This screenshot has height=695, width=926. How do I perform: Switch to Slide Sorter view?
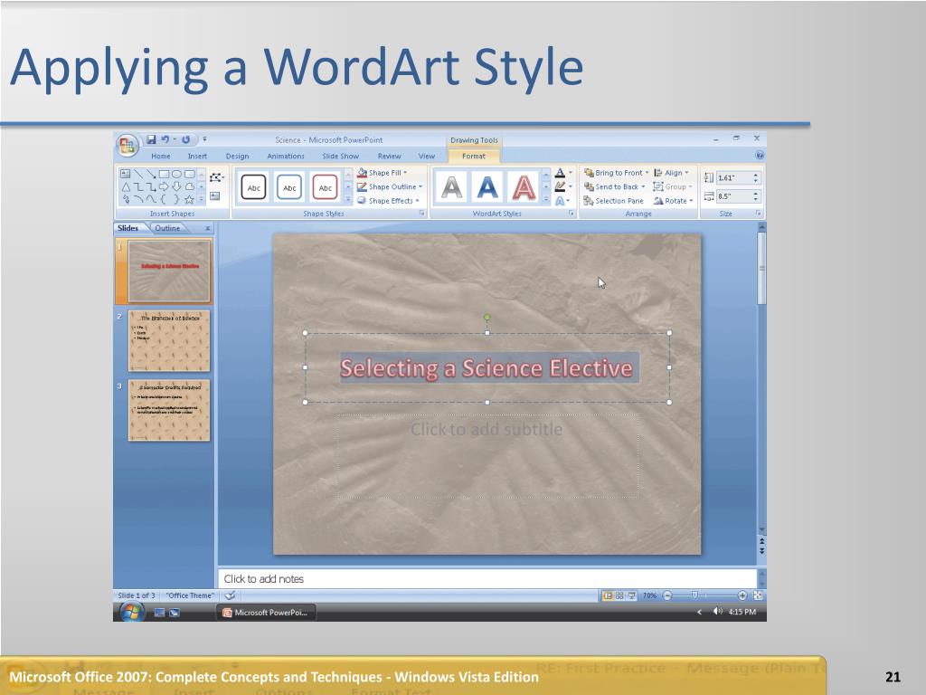(619, 595)
